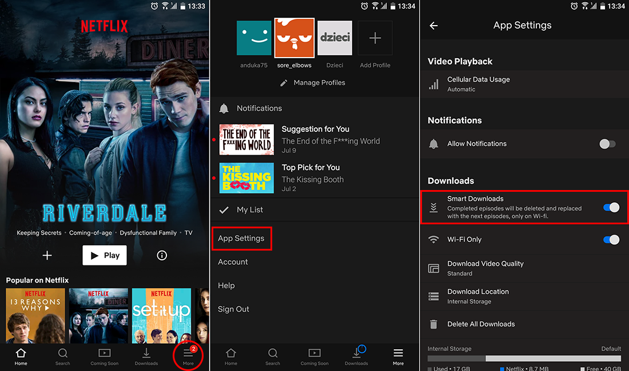This screenshot has width=629, height=371.
Task: Open Manage Profiles
Action: (x=312, y=83)
